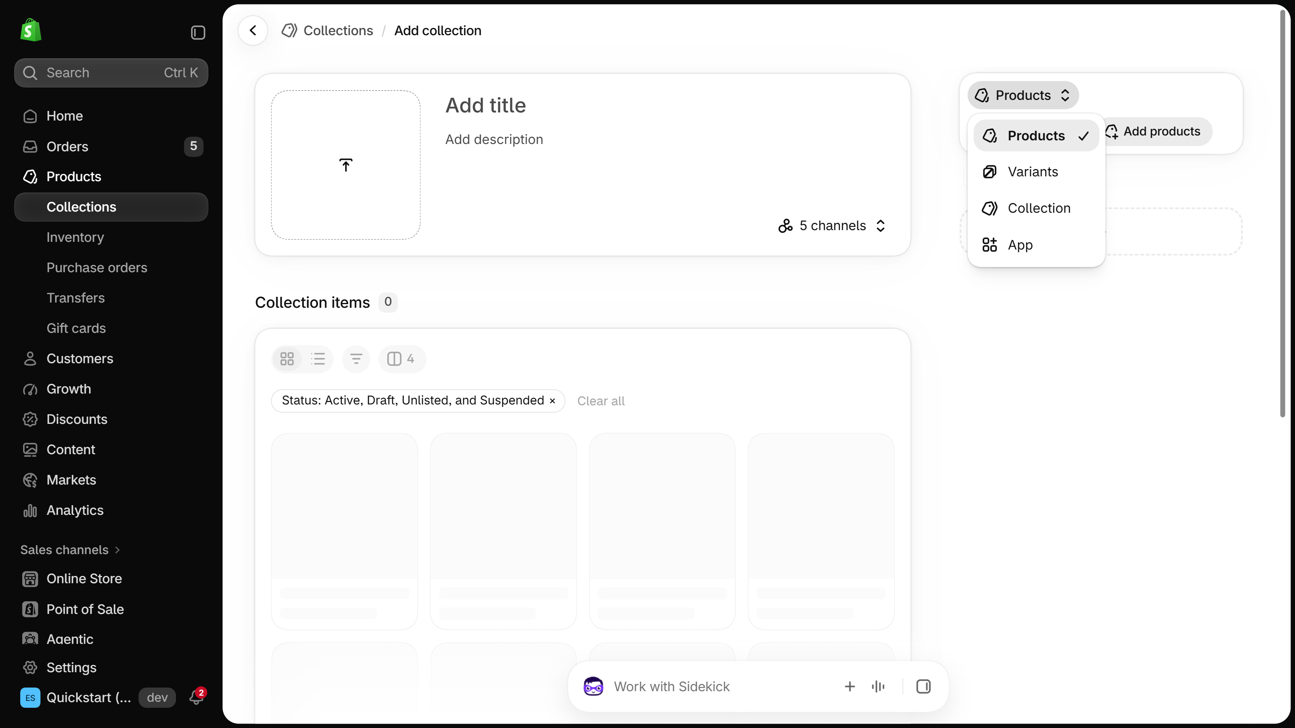Screen dimensions: 1295x728
Task: Upload collection image via arrow icon
Action: coord(346,165)
